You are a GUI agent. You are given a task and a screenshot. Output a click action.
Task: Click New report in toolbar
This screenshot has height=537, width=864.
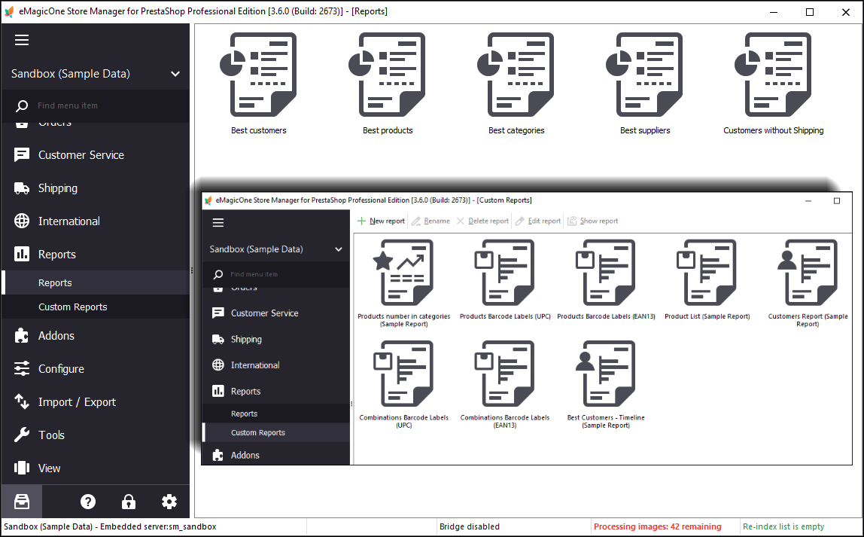(381, 221)
